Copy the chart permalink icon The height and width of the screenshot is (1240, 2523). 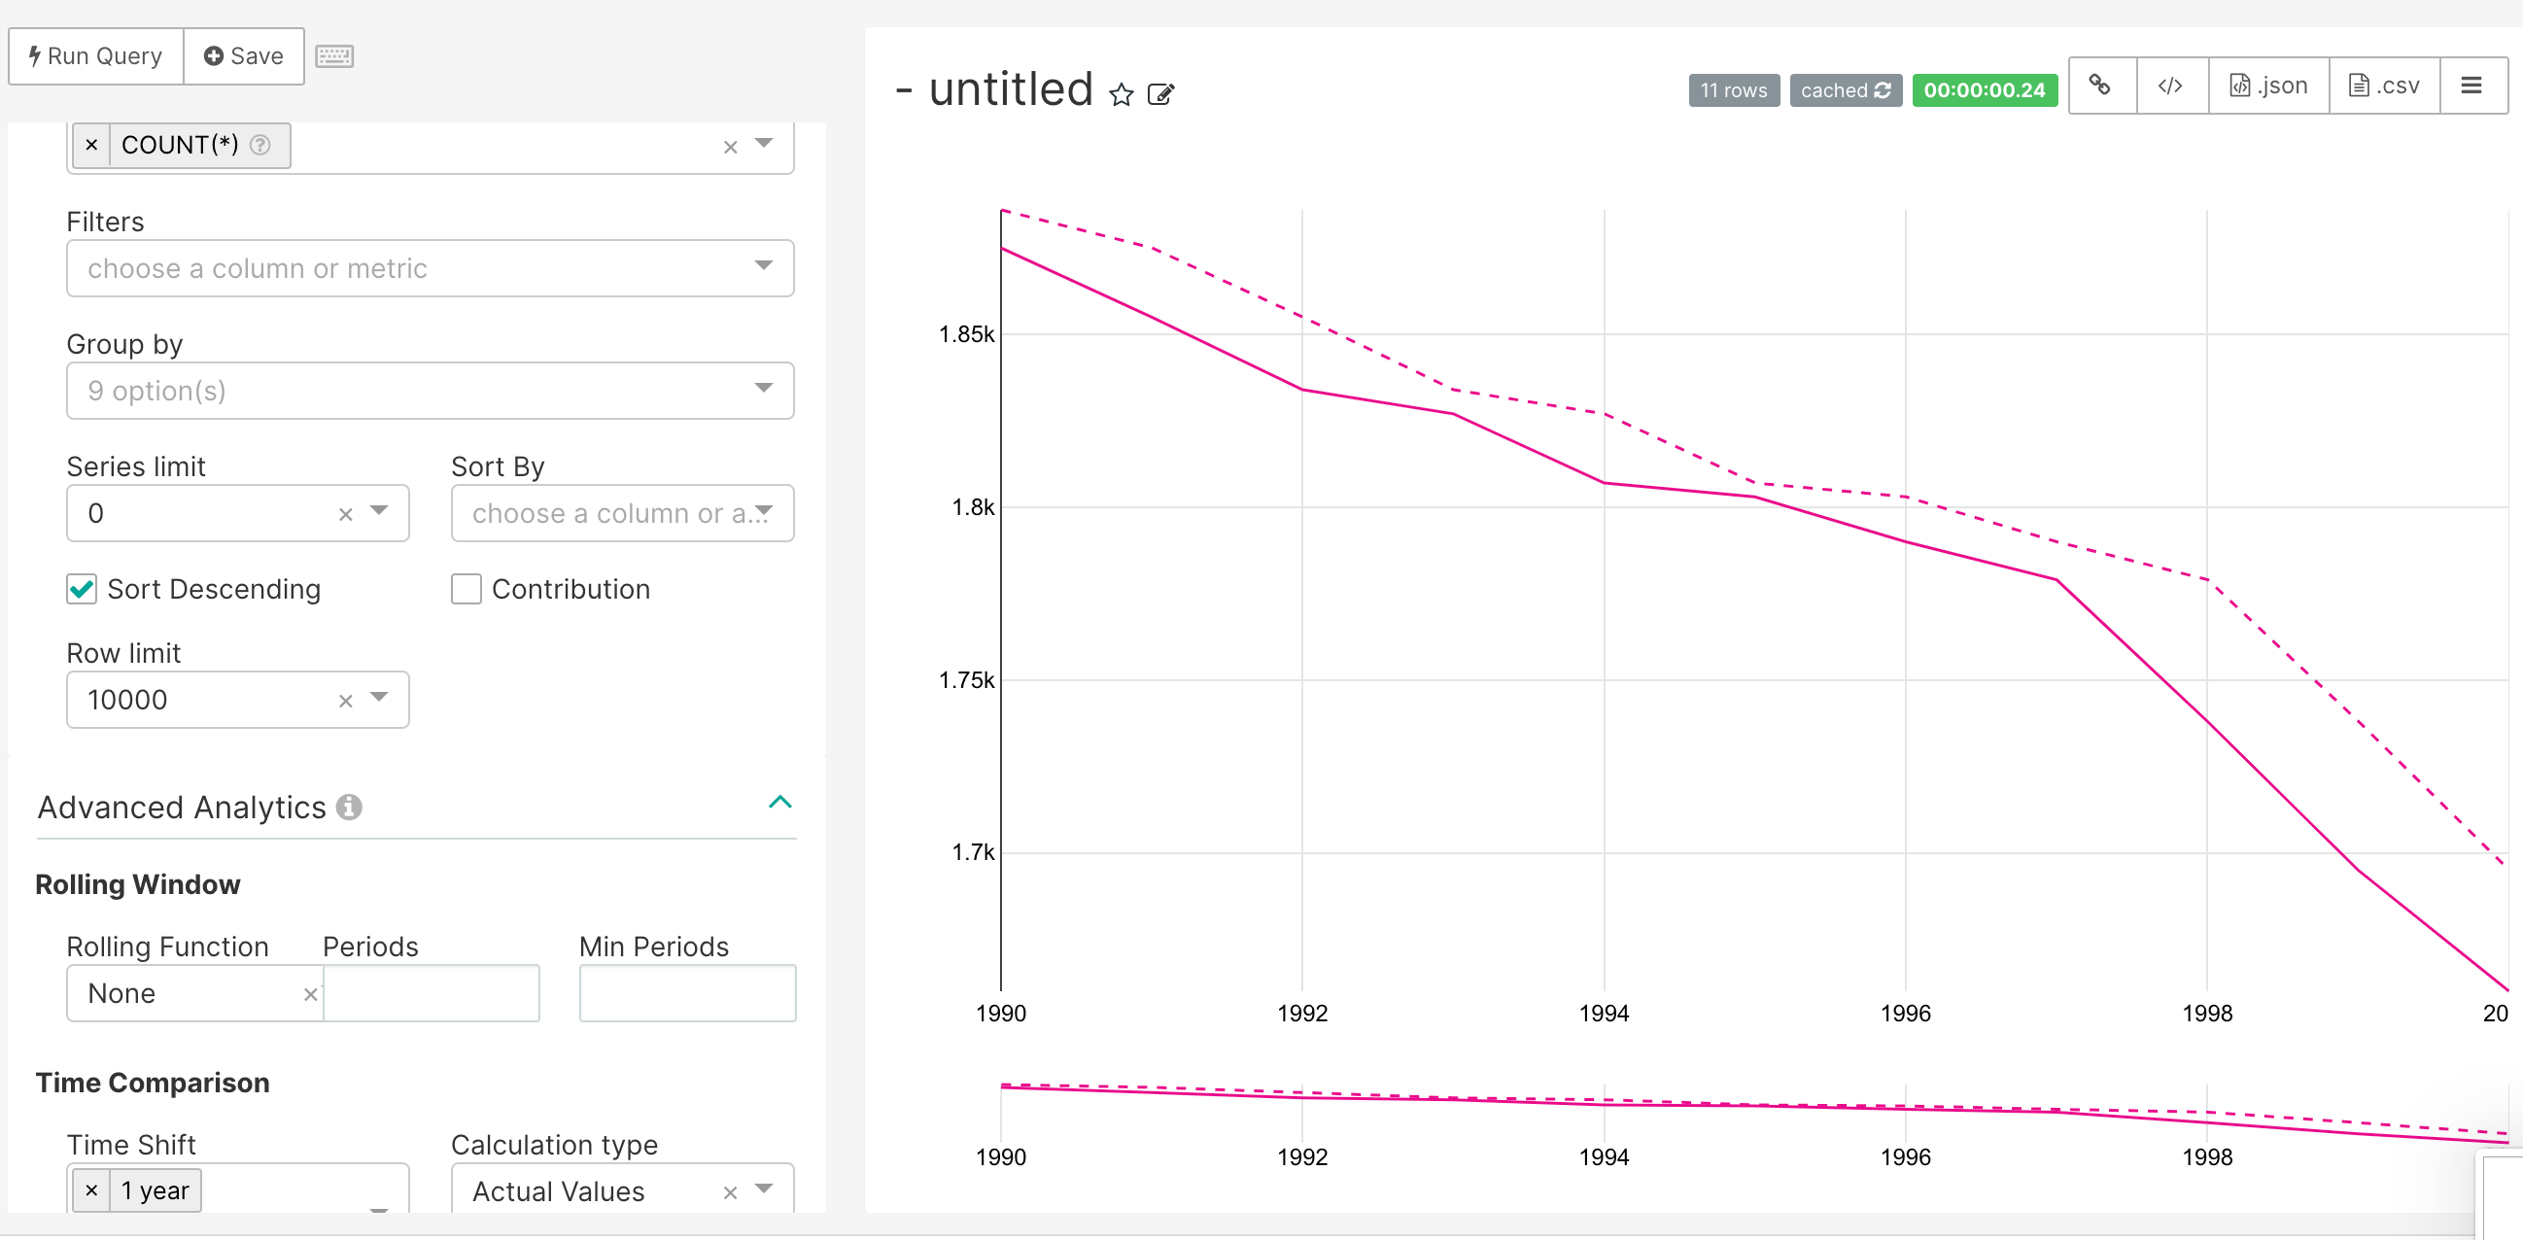[x=2101, y=86]
